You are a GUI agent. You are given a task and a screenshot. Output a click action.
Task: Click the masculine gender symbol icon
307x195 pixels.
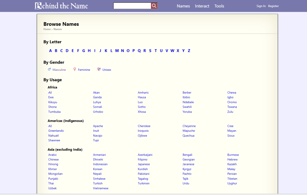click(x=50, y=69)
